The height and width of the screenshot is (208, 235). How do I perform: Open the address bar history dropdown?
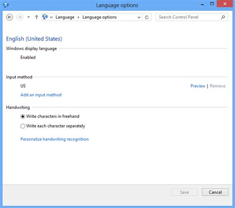[x=139, y=17]
